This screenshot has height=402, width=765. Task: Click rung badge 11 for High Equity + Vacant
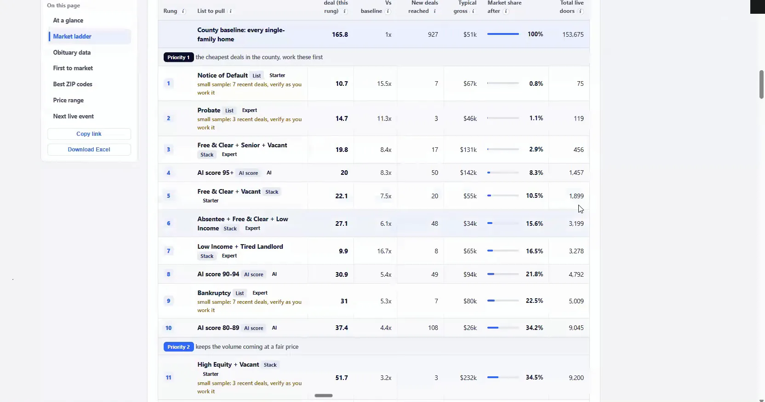[x=169, y=378]
